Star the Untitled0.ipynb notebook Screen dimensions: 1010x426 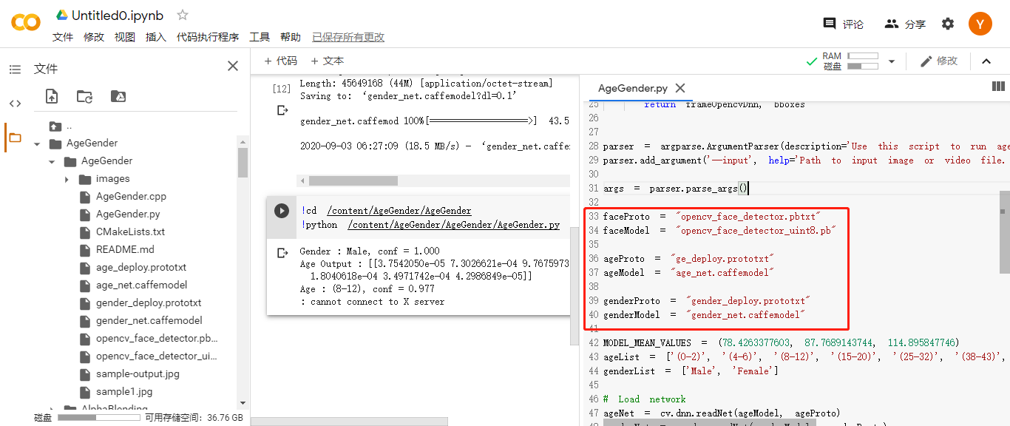point(182,14)
